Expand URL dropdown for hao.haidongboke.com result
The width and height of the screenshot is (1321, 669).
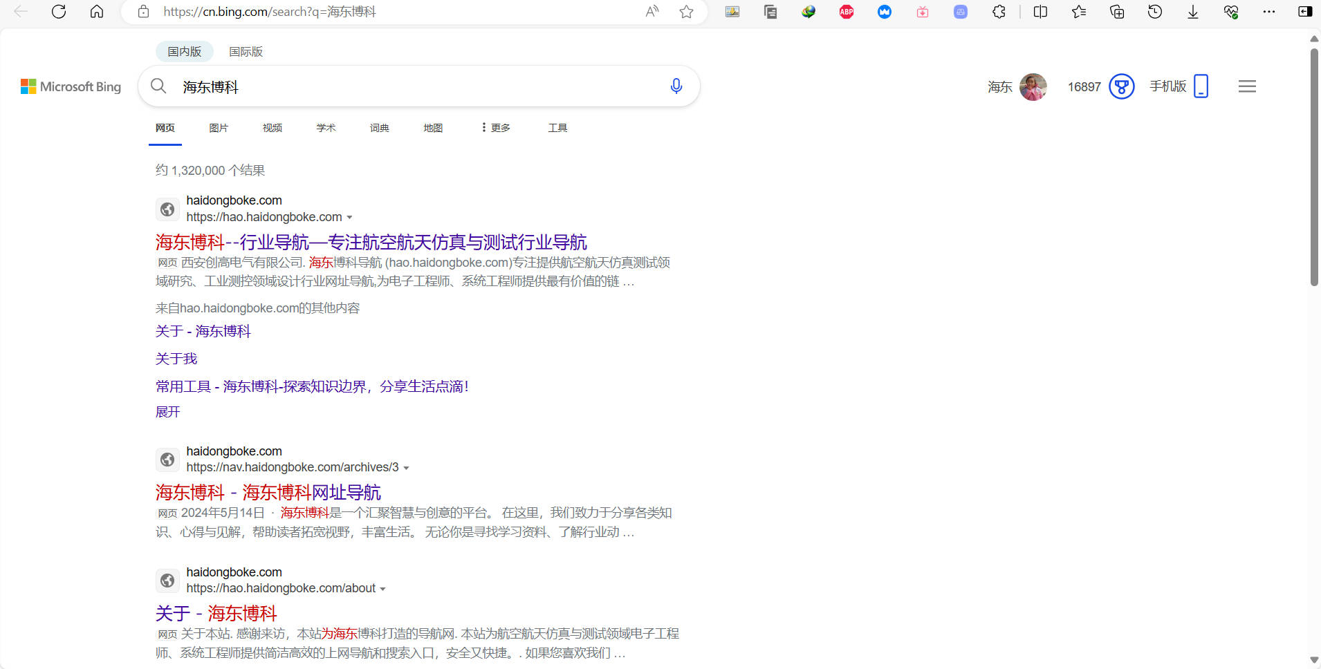point(349,218)
